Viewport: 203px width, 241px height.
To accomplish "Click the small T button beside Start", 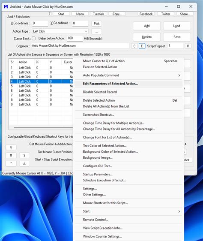I will (x=50, y=14).
